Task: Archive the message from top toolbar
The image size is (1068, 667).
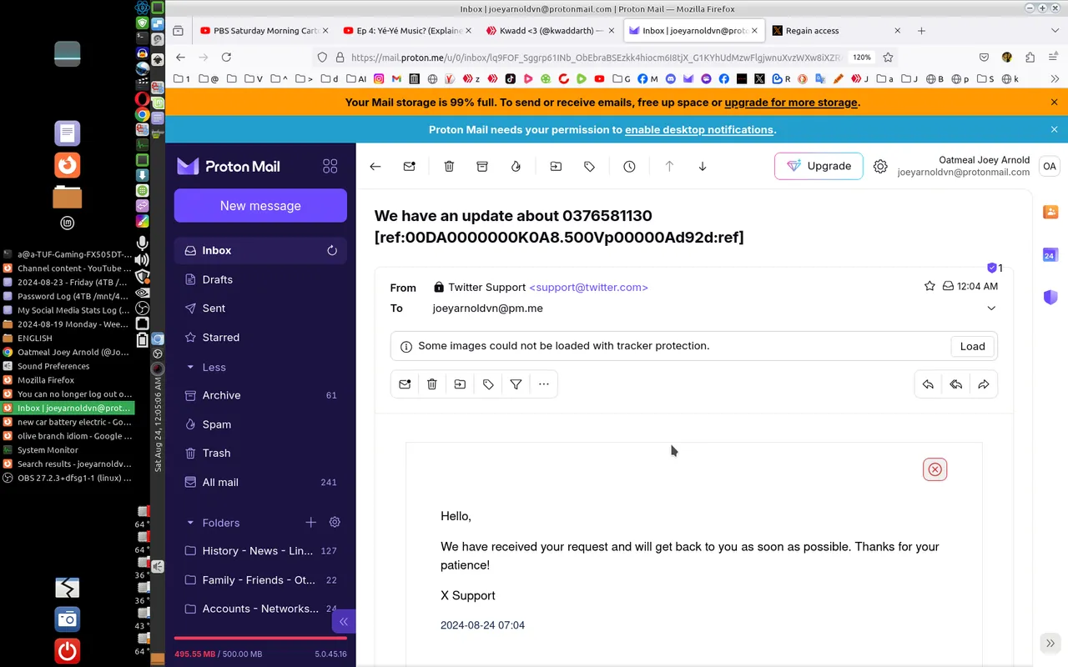Action: click(x=482, y=166)
